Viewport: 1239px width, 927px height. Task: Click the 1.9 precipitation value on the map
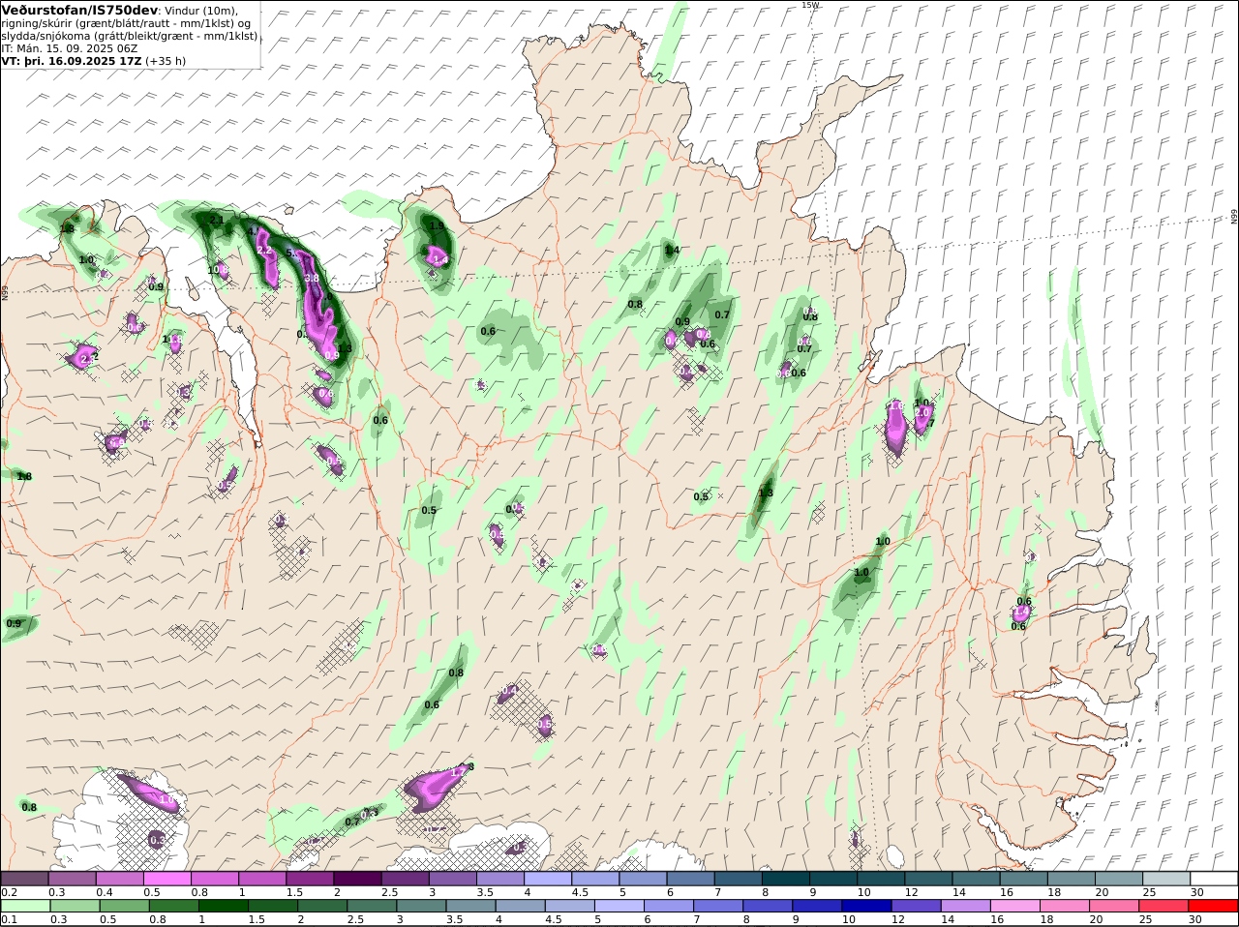pyautogui.click(x=437, y=226)
